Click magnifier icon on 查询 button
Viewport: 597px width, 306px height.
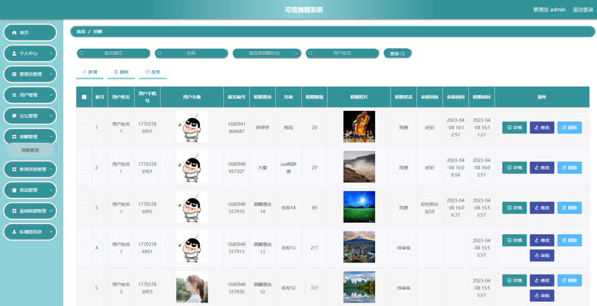(x=403, y=54)
